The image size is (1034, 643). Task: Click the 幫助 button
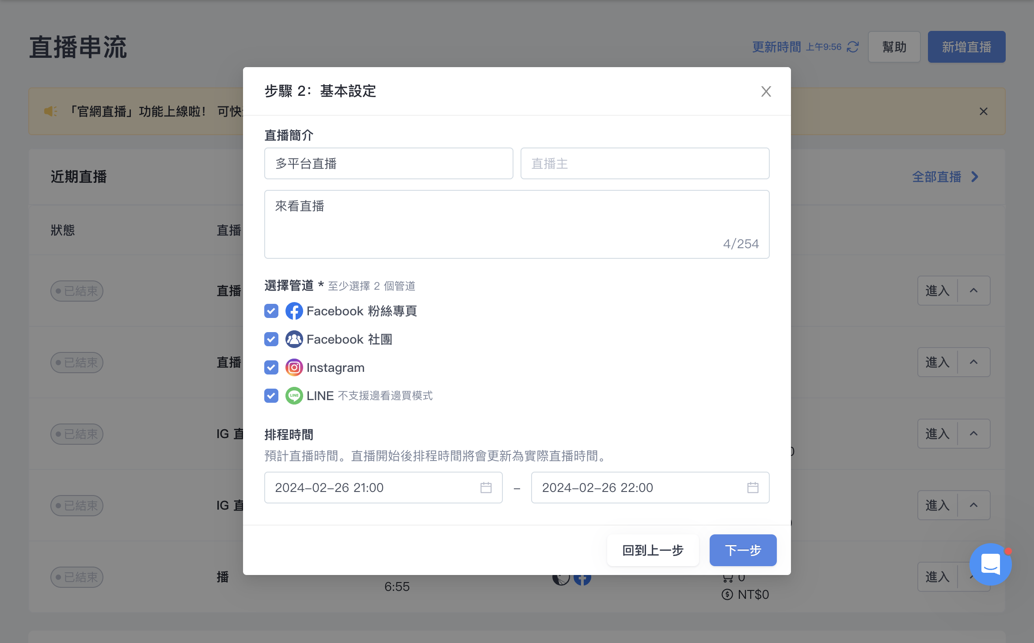pos(894,47)
